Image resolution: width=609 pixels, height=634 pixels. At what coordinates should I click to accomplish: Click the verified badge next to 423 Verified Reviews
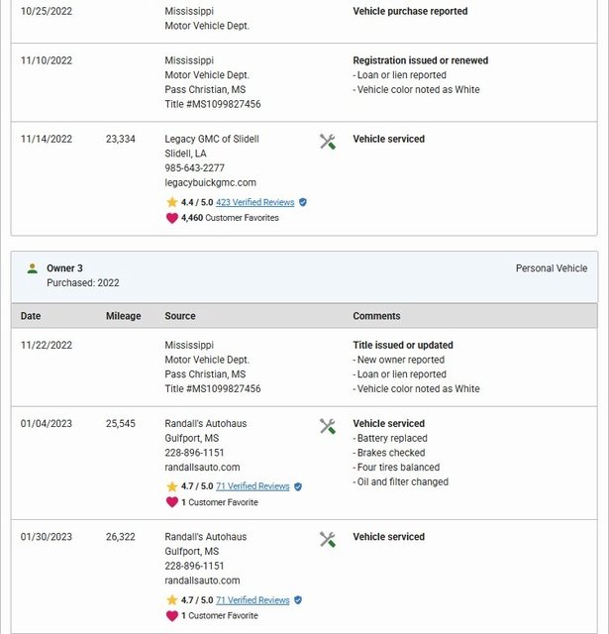tap(303, 202)
